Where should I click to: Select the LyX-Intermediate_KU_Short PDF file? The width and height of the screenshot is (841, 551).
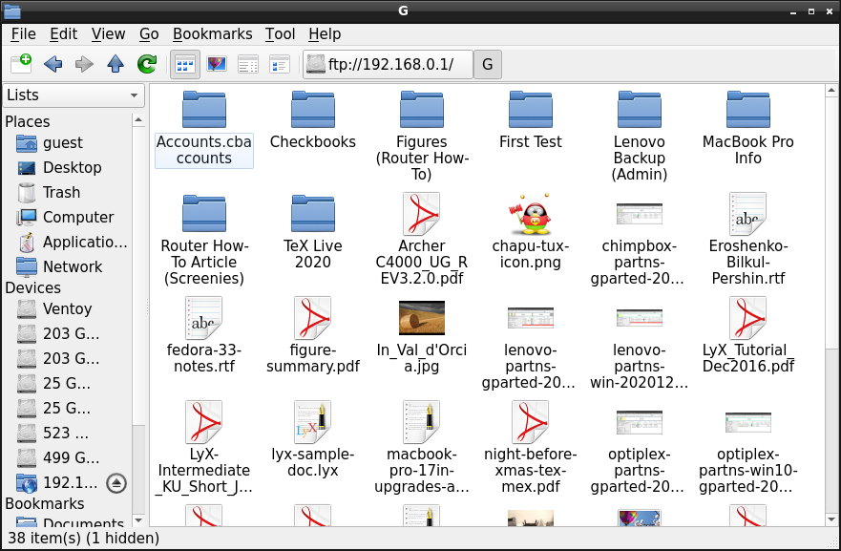[x=204, y=448]
